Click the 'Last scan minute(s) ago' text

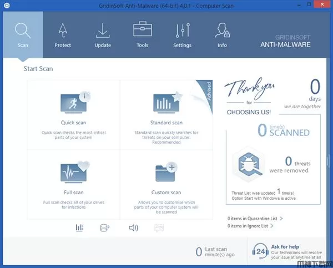(x=220, y=252)
